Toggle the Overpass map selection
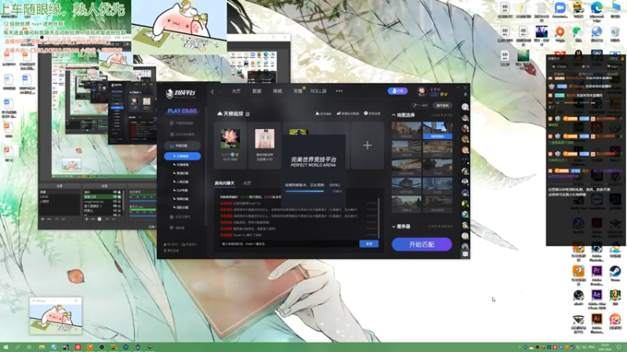Viewport: 627px width, 352px height. (406, 167)
